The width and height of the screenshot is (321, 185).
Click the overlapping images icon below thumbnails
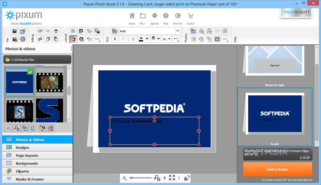[x=24, y=128]
